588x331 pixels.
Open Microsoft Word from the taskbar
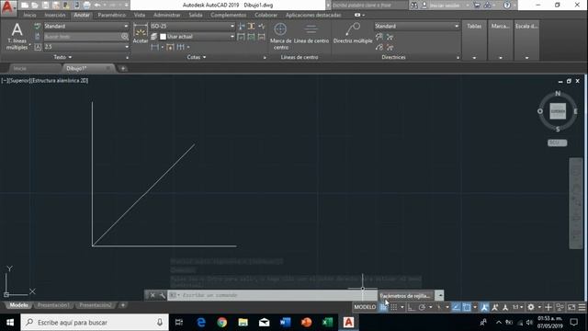(x=285, y=323)
